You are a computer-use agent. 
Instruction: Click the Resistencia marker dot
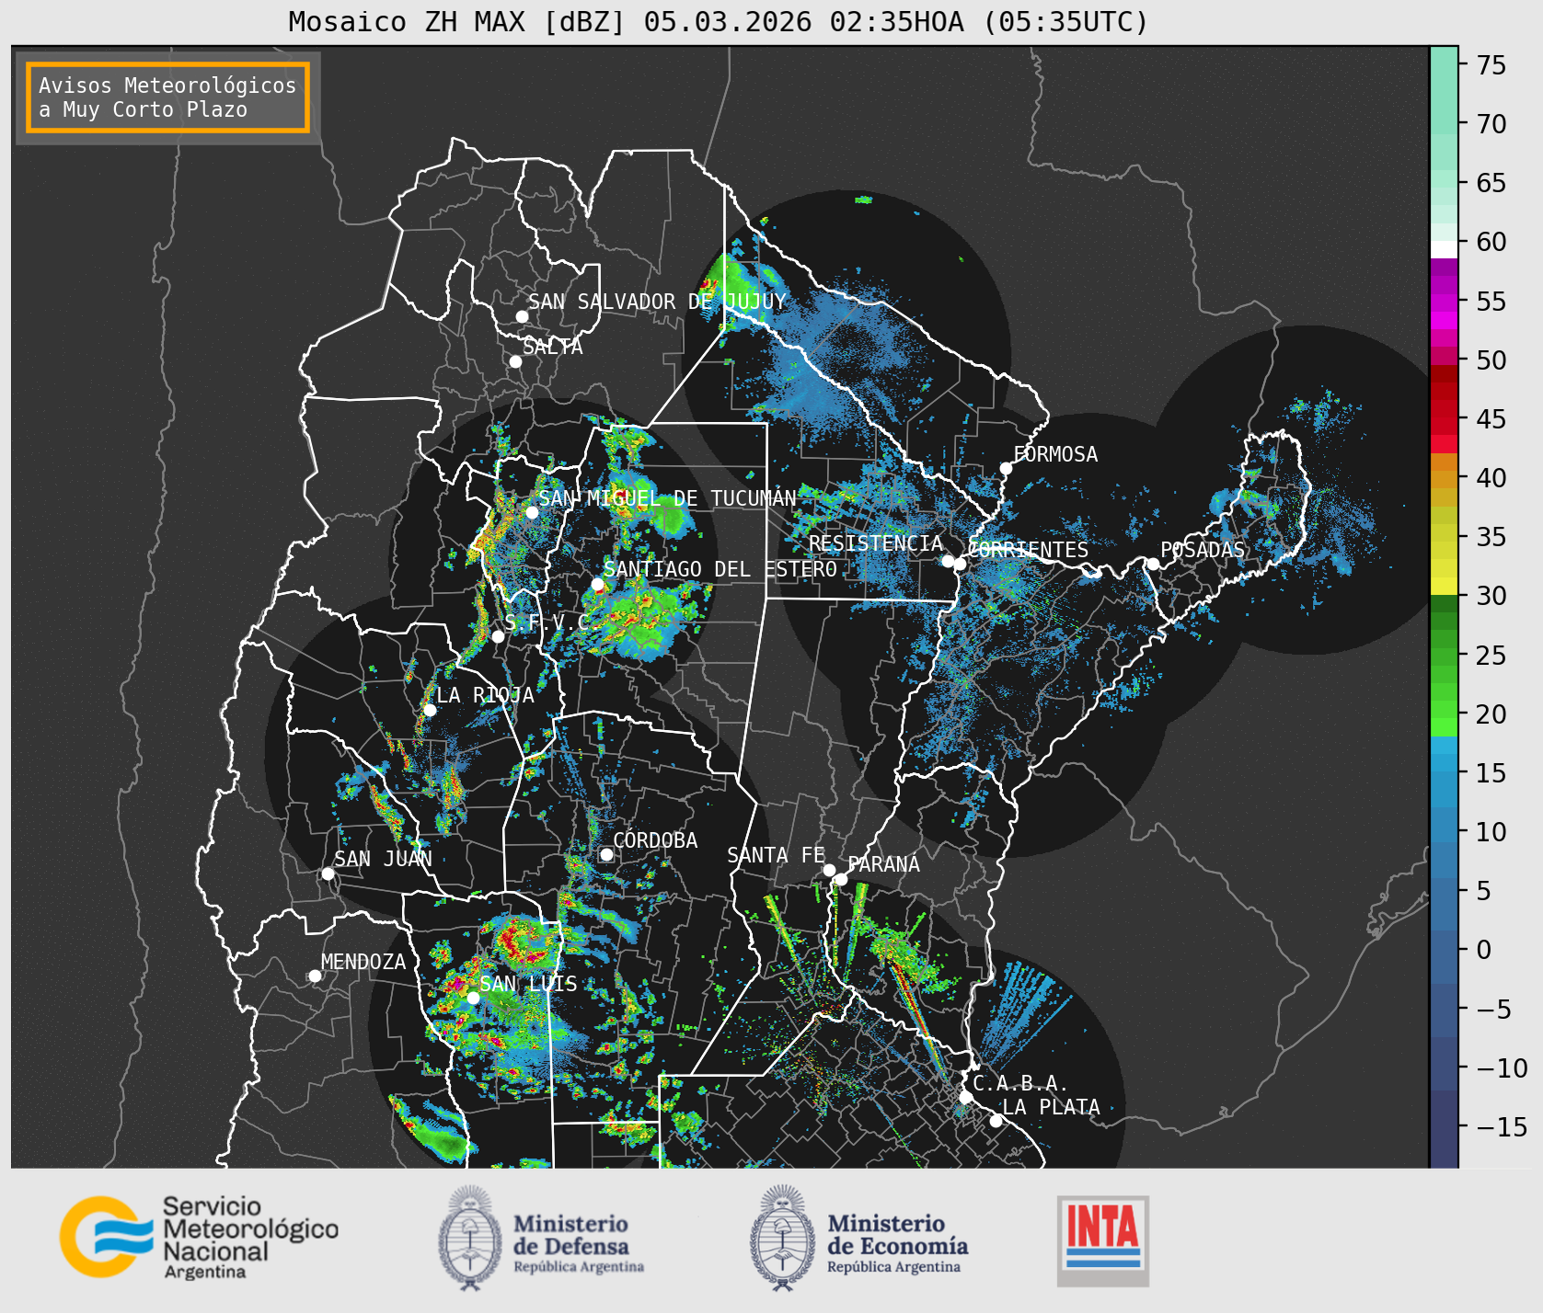948,561
